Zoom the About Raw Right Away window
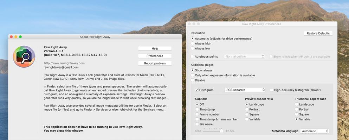This screenshot has width=349, height=140. click(20, 37)
